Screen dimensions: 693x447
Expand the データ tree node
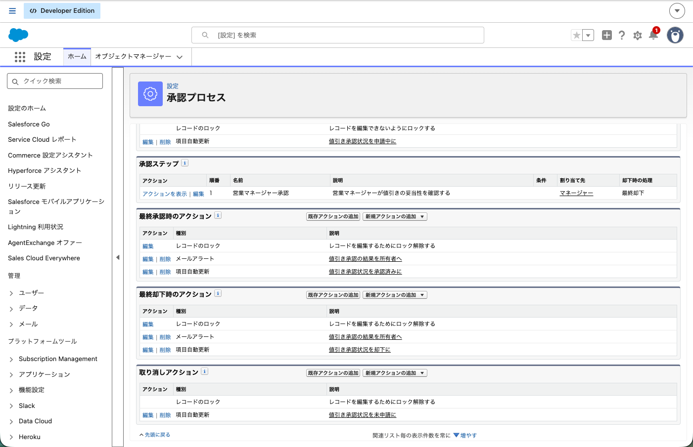pyautogui.click(x=11, y=309)
